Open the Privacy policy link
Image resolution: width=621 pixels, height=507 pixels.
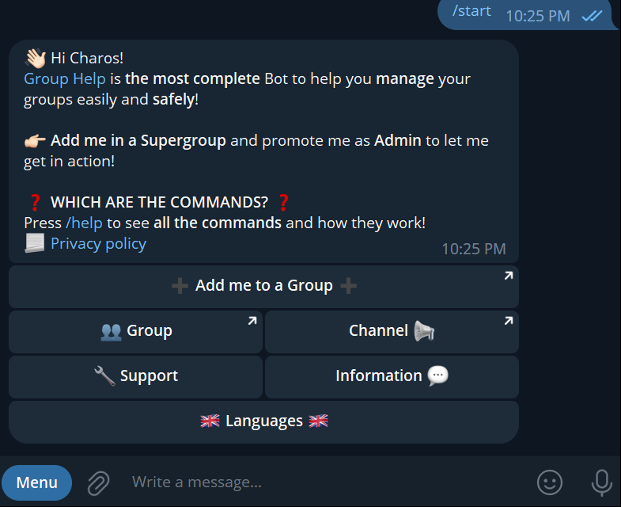pyautogui.click(x=99, y=243)
